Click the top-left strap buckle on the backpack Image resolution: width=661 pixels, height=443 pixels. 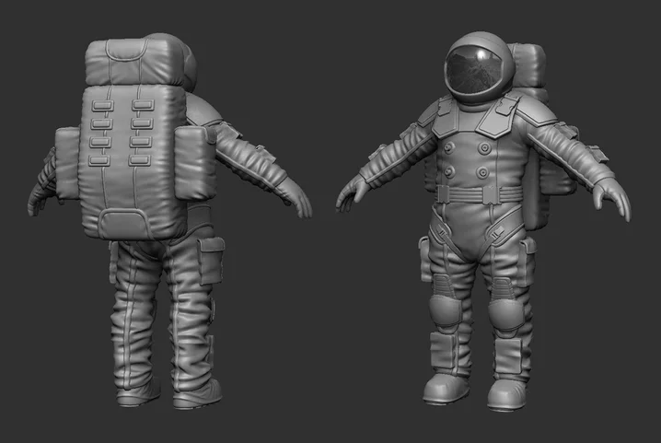pyautogui.click(x=103, y=106)
